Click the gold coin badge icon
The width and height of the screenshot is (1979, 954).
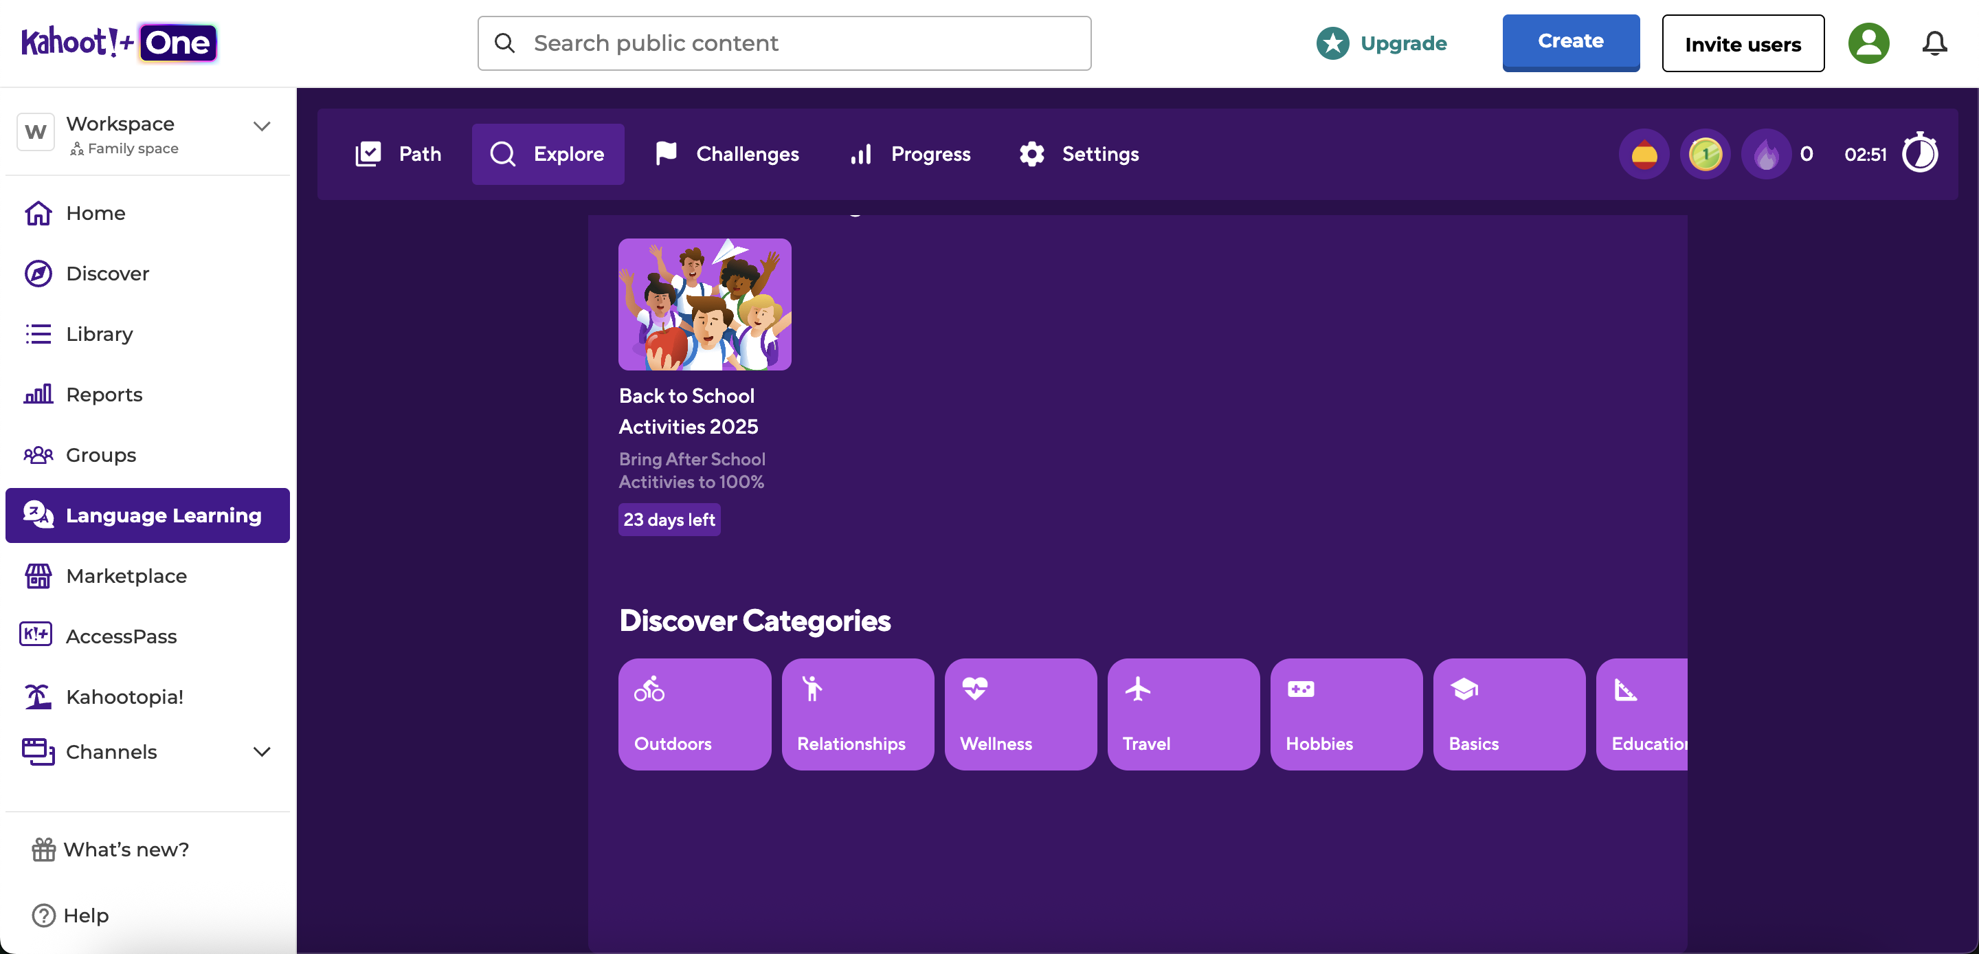[1705, 155]
